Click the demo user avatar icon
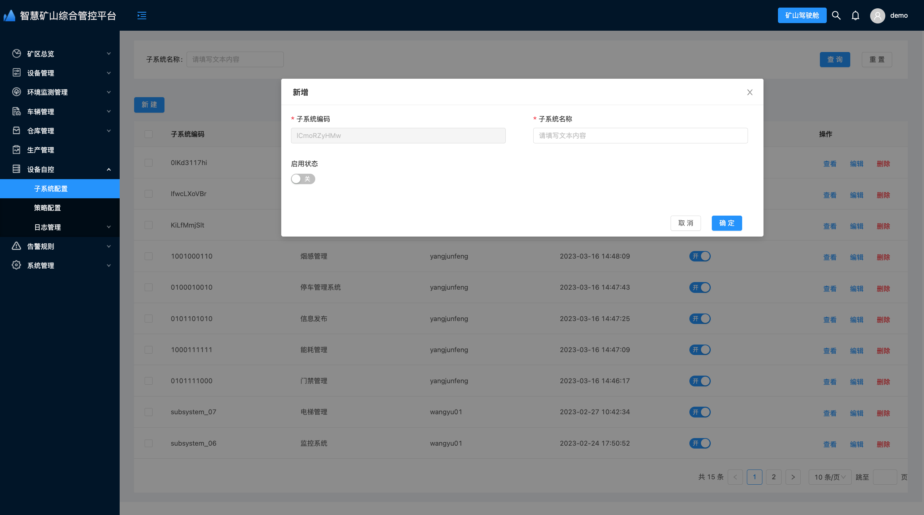Screen dimensions: 924x515 (877, 16)
